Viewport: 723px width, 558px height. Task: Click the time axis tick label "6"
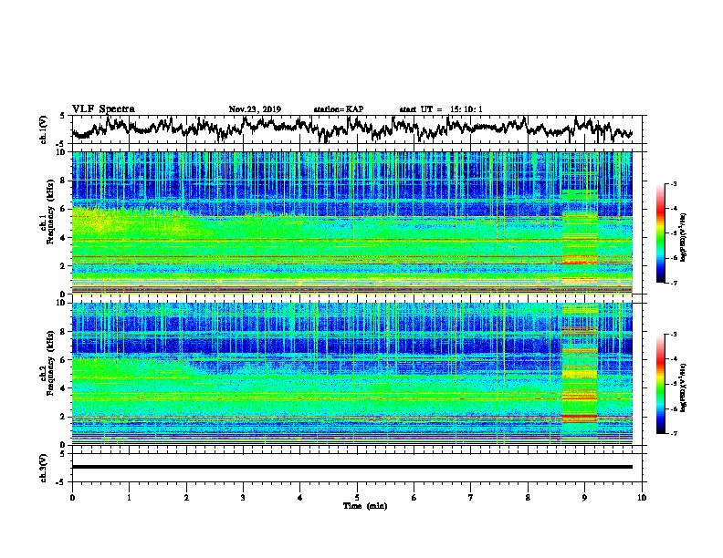(x=414, y=497)
